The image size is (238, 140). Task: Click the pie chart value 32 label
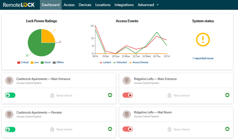point(27,55)
